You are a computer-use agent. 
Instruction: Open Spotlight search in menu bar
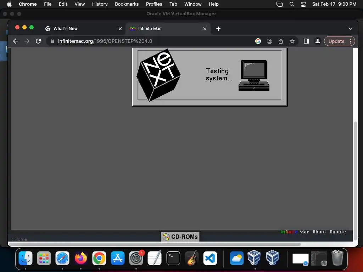292,4
